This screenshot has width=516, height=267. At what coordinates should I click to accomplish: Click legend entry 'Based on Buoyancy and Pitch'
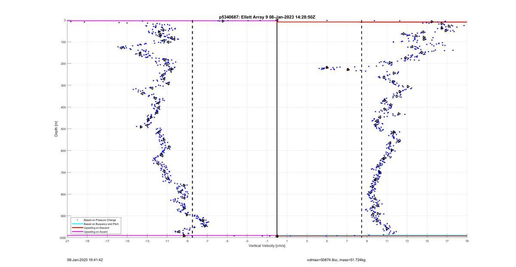(x=101, y=224)
